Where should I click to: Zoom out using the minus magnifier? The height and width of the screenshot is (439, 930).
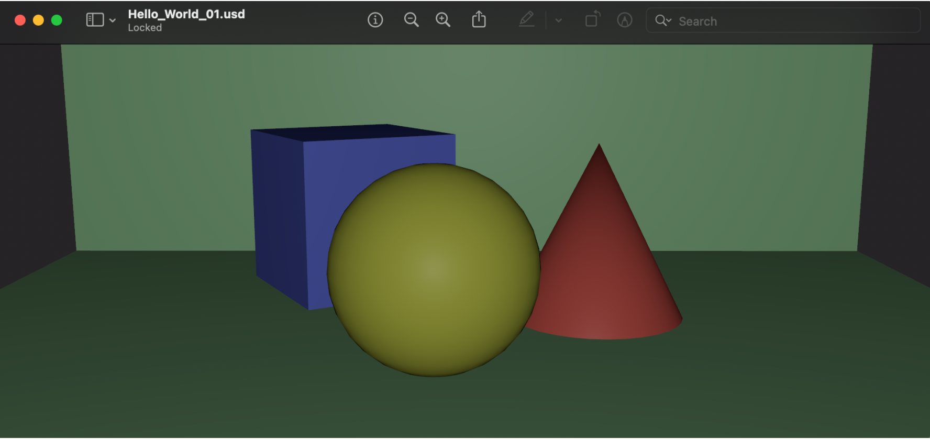pos(411,20)
